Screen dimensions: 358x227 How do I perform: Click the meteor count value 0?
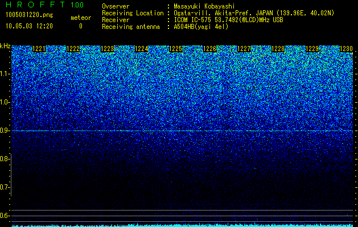[x=81, y=26]
